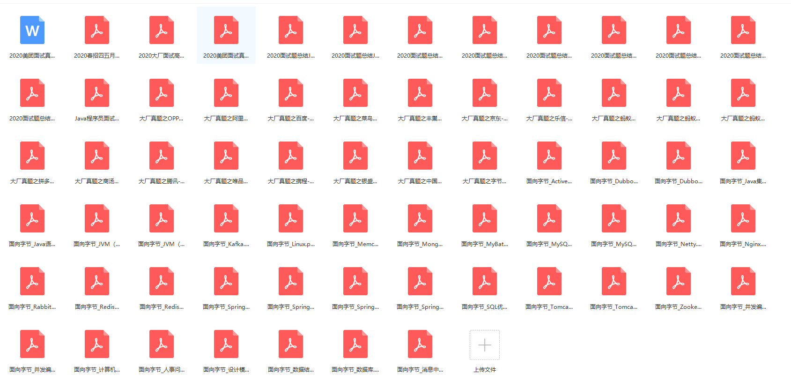Select the 大厂真题之乐信-... PDF
This screenshot has height=389, width=791.
point(549,93)
